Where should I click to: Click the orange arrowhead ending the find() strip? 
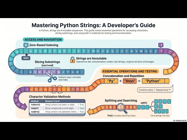pyautogui.click(x=90, y=112)
